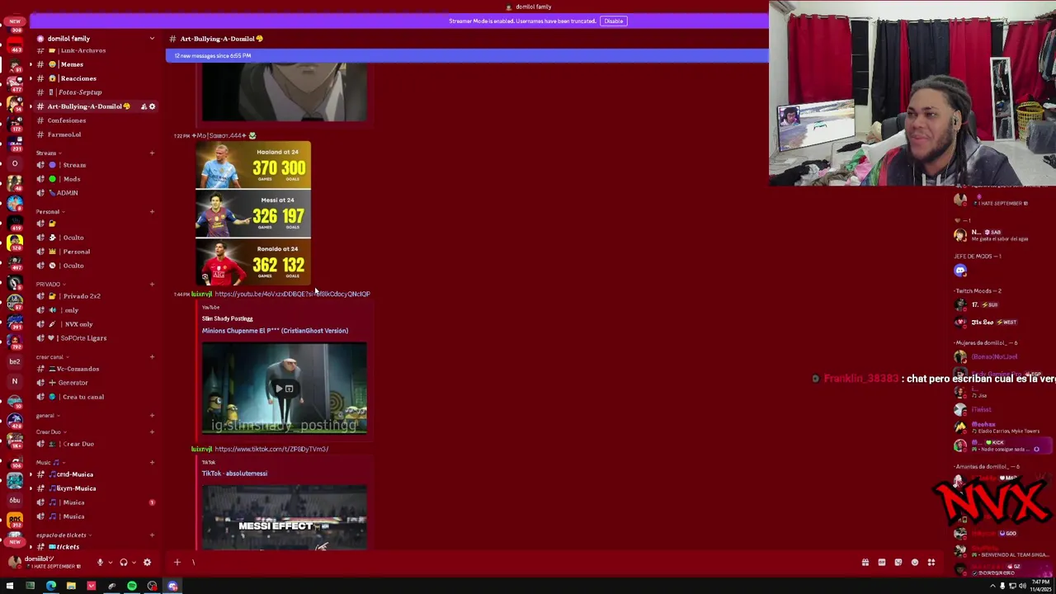Open the "6bu" server icon
This screenshot has width=1056, height=594.
coord(14,500)
